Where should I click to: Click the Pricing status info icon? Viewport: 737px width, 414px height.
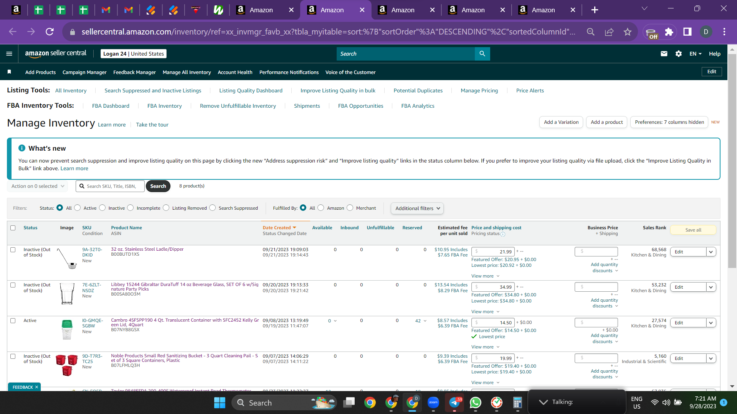tap(503, 234)
